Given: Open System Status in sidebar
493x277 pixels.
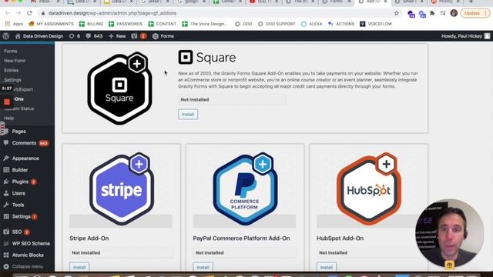Looking at the screenshot, I should 19,108.
